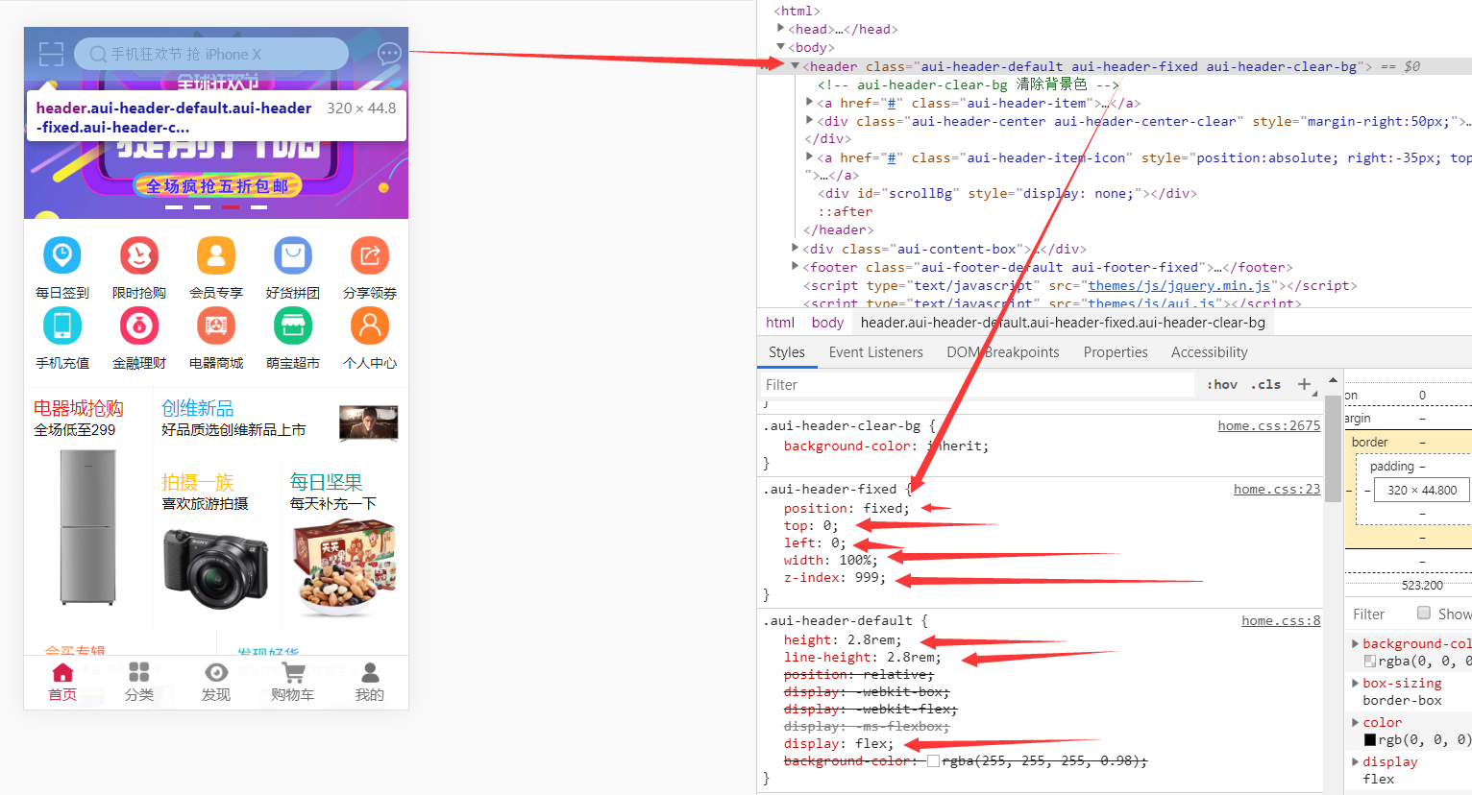Open the refrigerator product image

(88, 527)
